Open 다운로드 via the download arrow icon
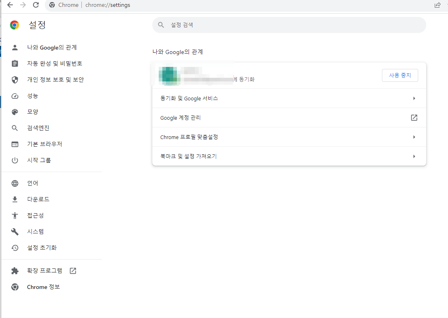 point(15,199)
